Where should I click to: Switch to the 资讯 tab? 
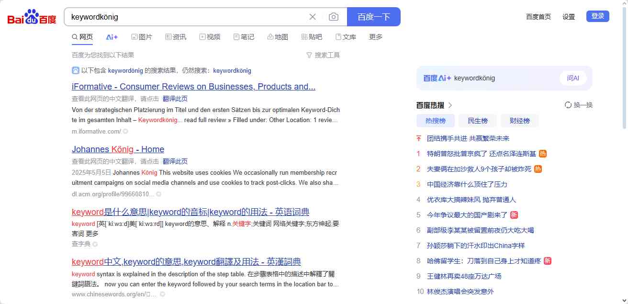click(176, 37)
